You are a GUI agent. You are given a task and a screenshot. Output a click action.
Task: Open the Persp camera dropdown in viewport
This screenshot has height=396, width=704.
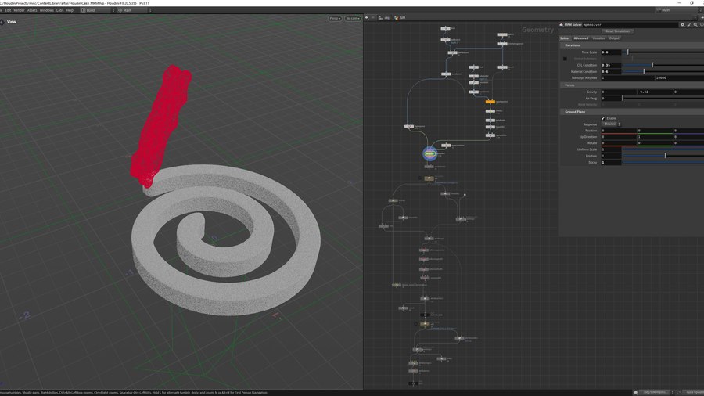[x=335, y=17]
